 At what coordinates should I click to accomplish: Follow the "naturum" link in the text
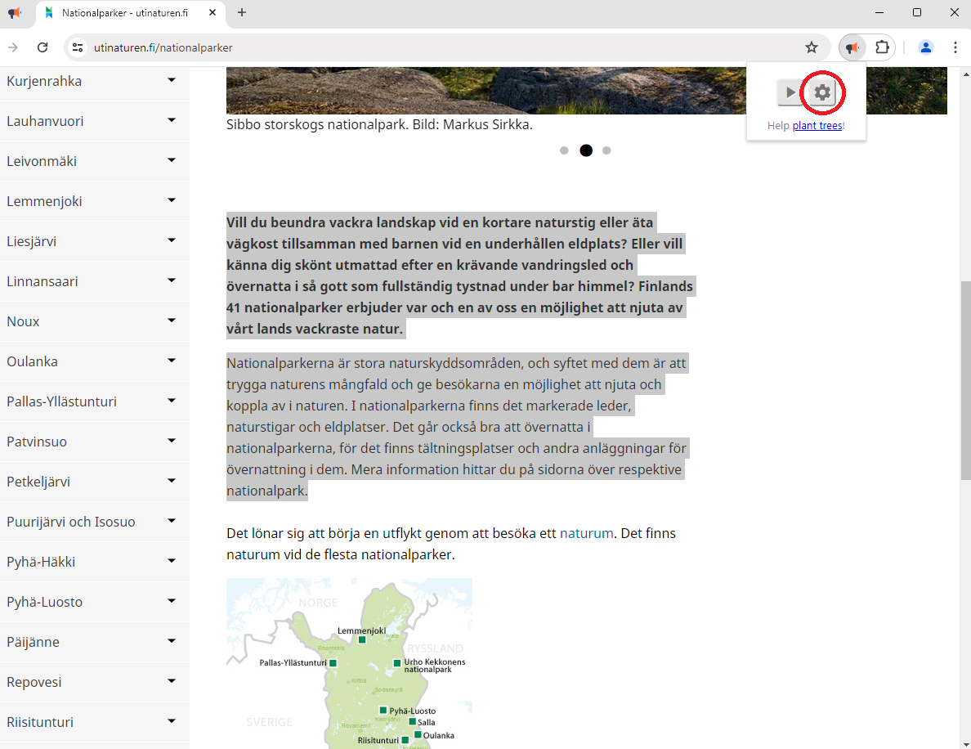pos(586,533)
